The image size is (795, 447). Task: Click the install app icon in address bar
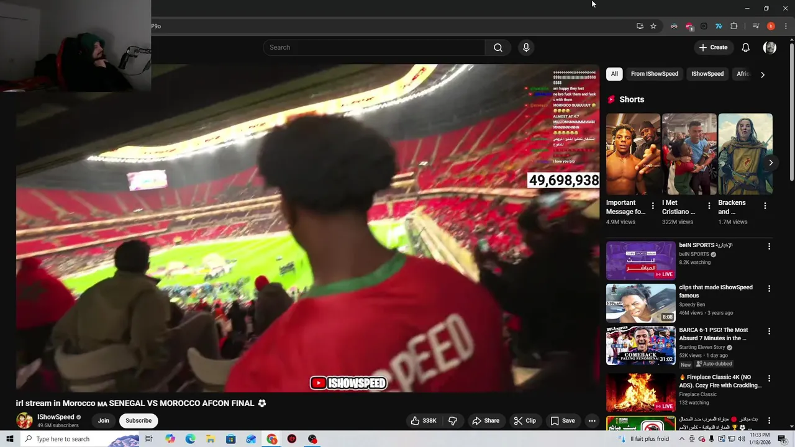click(x=640, y=26)
